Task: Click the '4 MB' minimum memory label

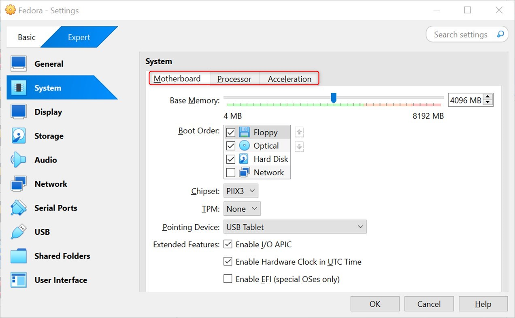Action: 232,116
